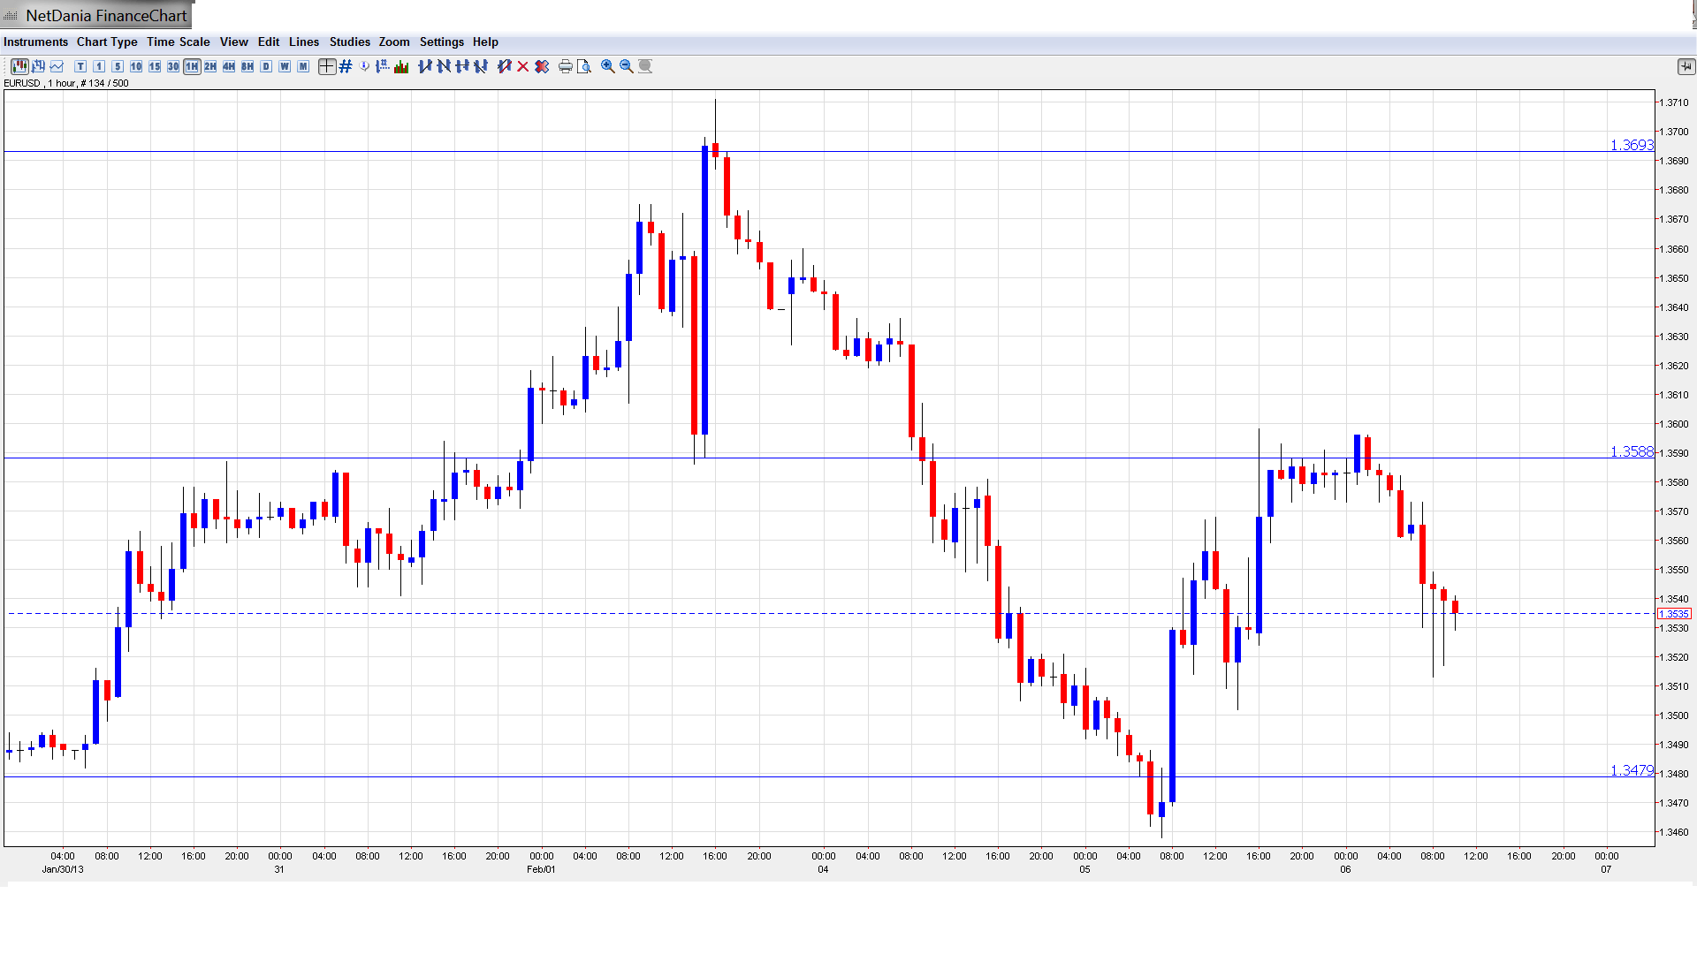Select daily D time scale
Viewport: 1697px width, 954px height.
pyautogui.click(x=266, y=66)
